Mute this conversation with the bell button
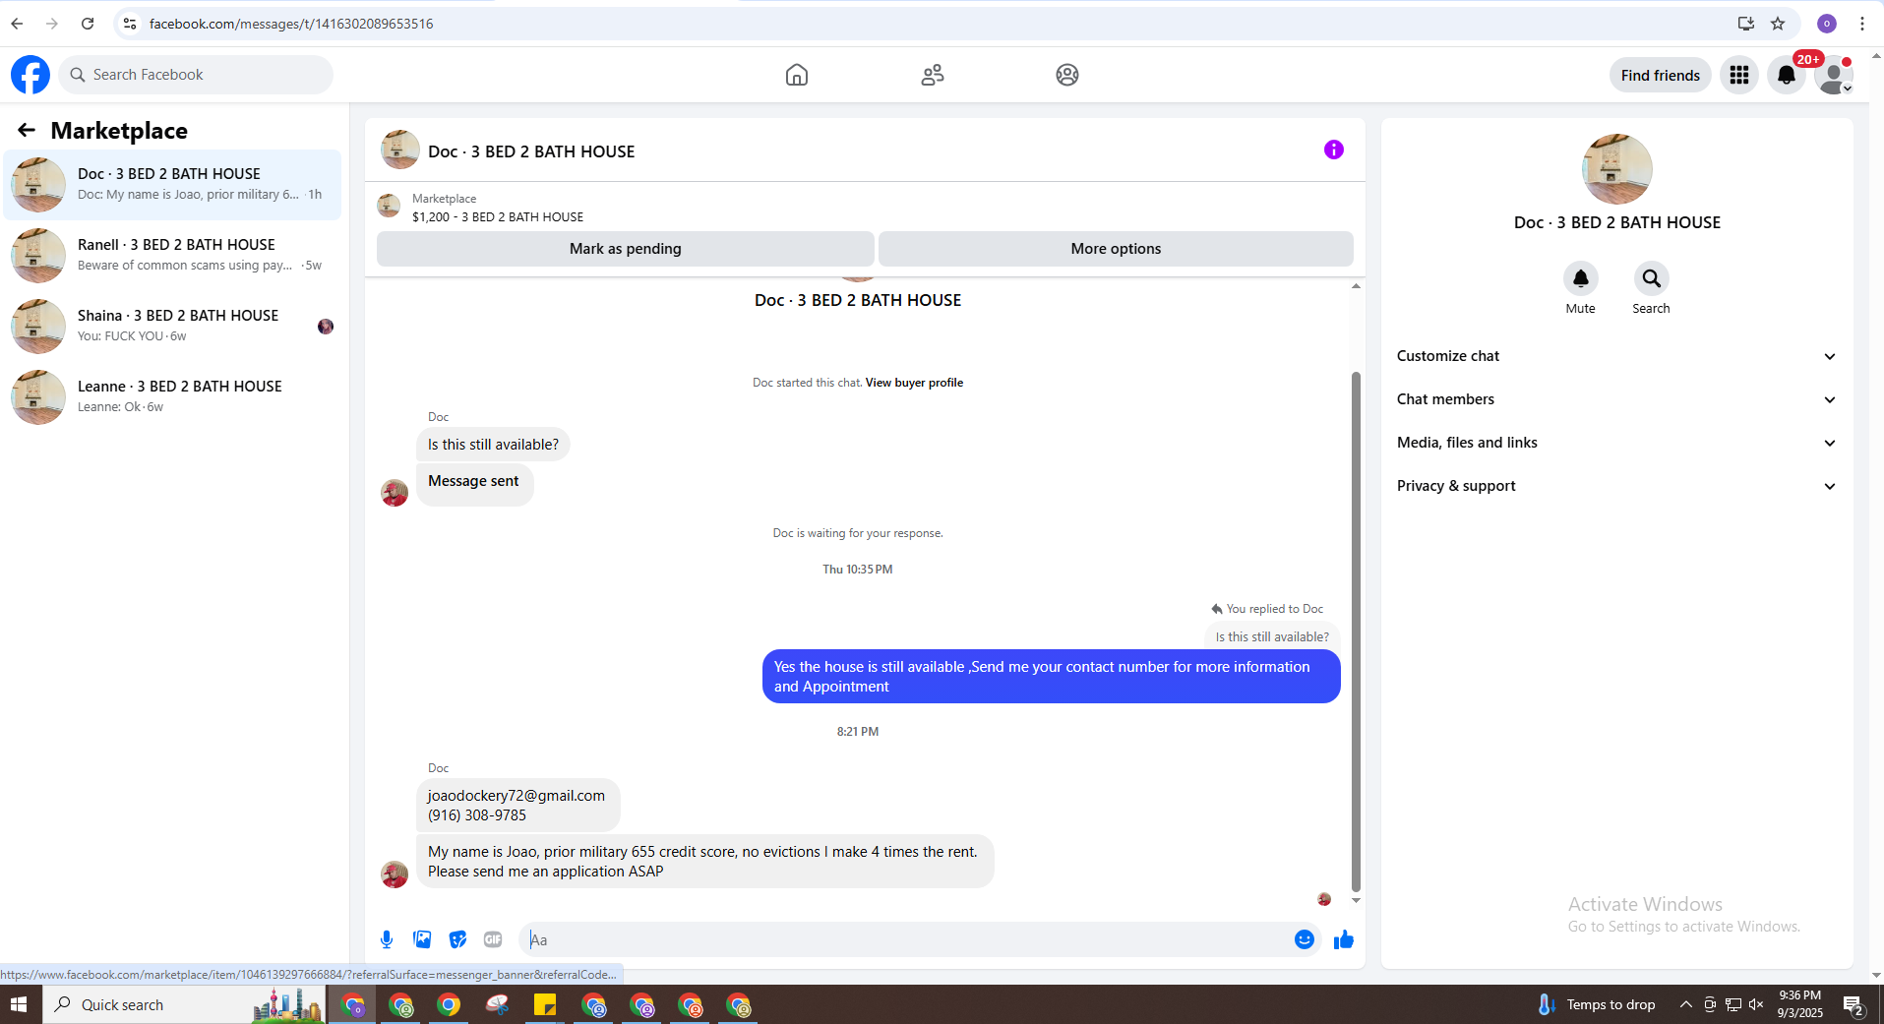Viewport: 1884px width, 1024px height. pos(1581,278)
